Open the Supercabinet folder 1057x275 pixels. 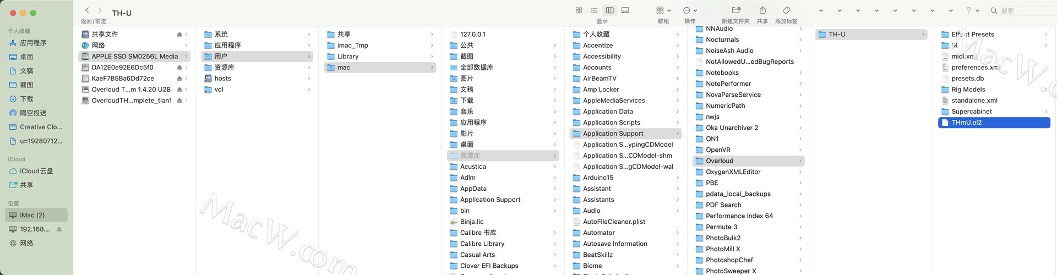pos(994,111)
